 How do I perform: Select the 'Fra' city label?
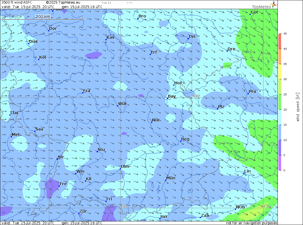click(87, 91)
